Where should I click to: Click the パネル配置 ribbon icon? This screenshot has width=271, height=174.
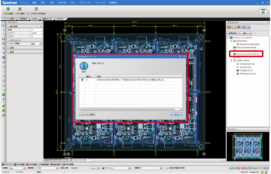[x=8, y=9]
